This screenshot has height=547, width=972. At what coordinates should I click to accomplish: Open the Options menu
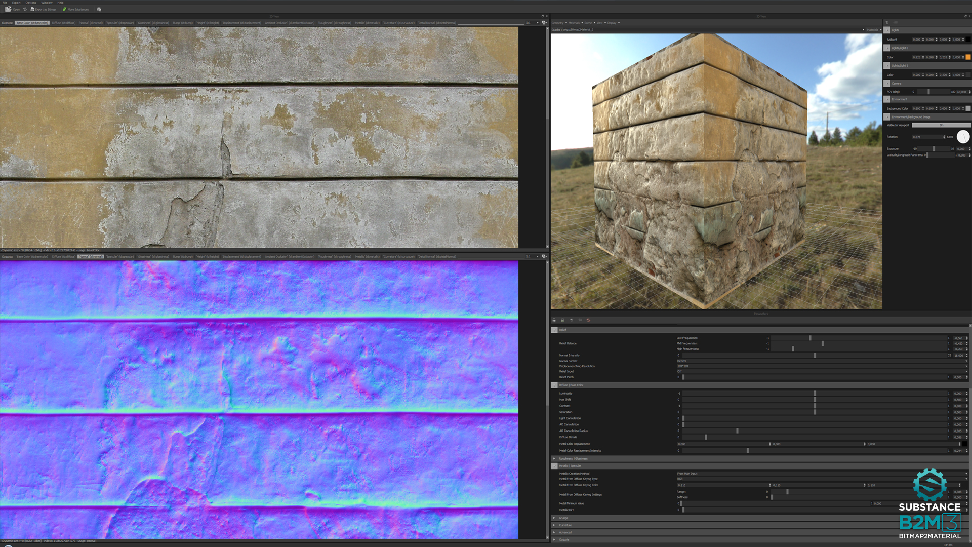click(30, 2)
